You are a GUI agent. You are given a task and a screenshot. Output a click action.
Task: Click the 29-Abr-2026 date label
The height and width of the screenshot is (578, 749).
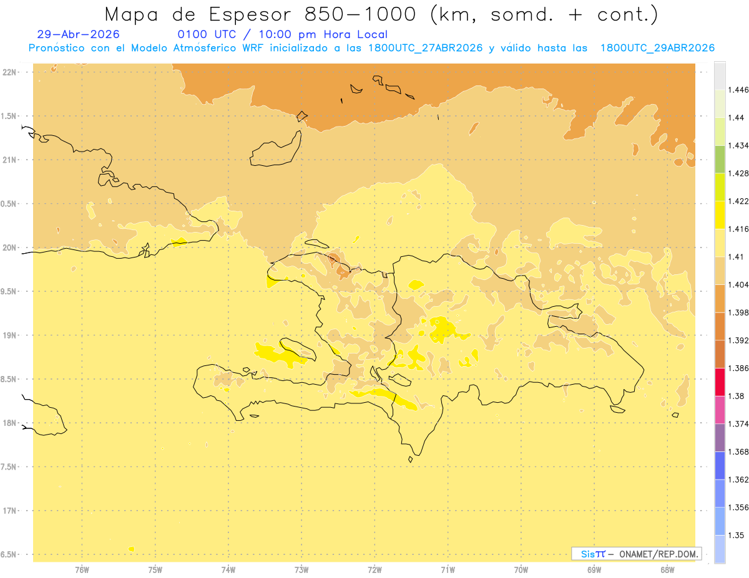[x=78, y=34]
